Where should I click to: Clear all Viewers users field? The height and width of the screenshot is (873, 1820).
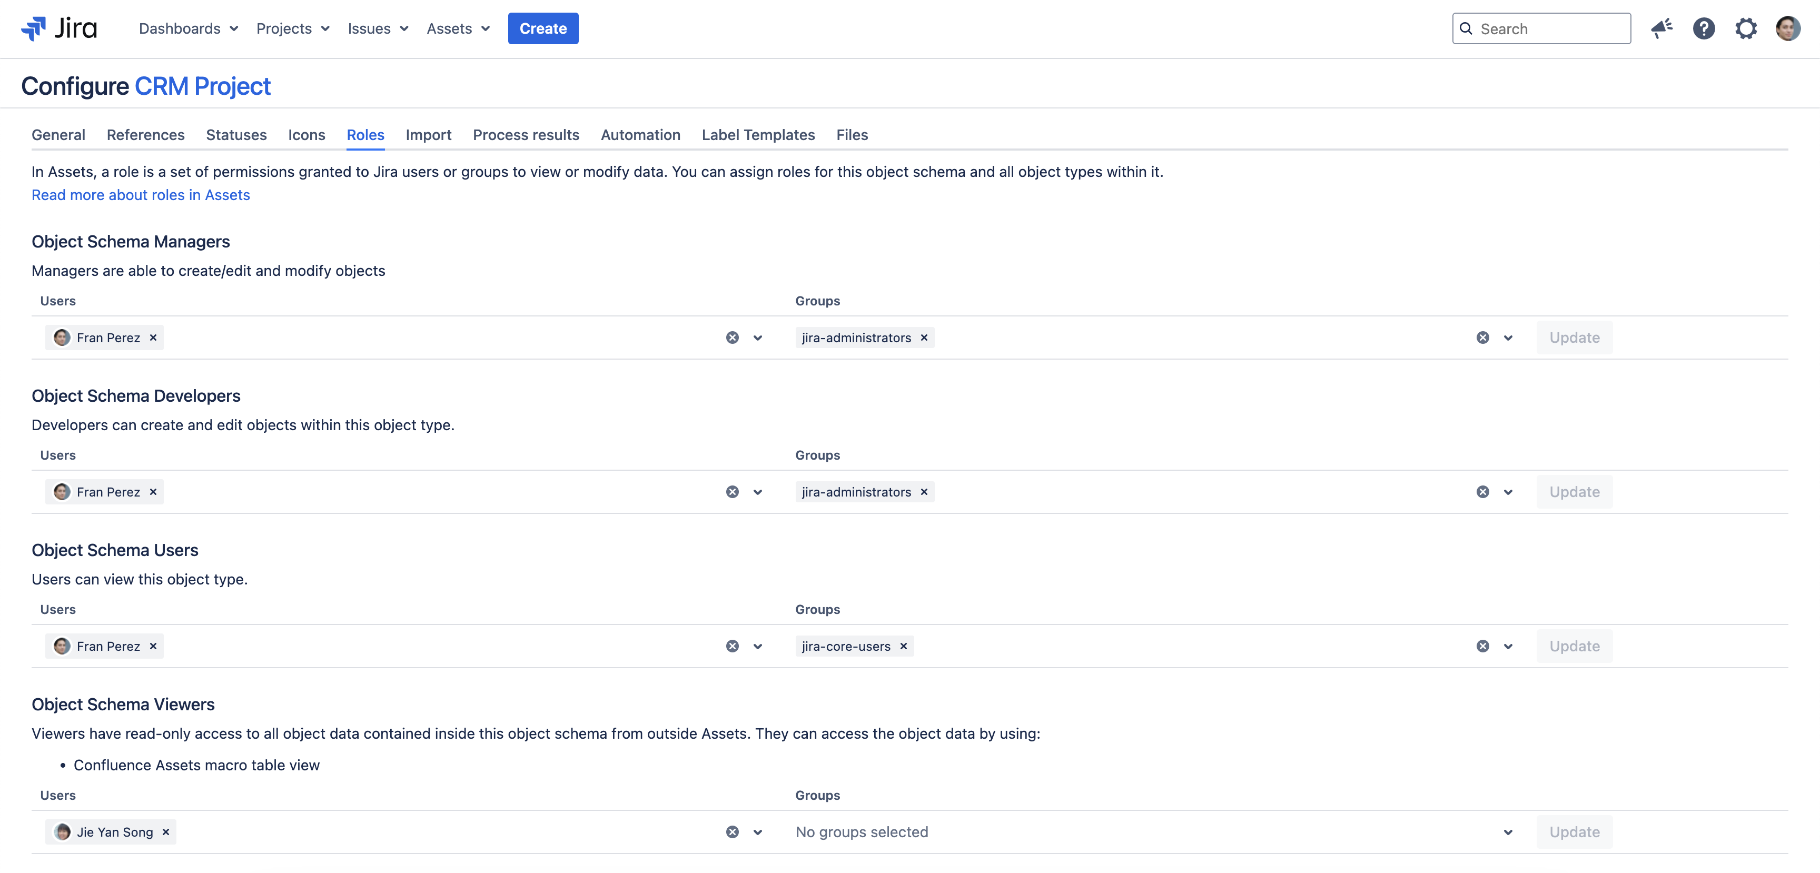[x=733, y=832]
